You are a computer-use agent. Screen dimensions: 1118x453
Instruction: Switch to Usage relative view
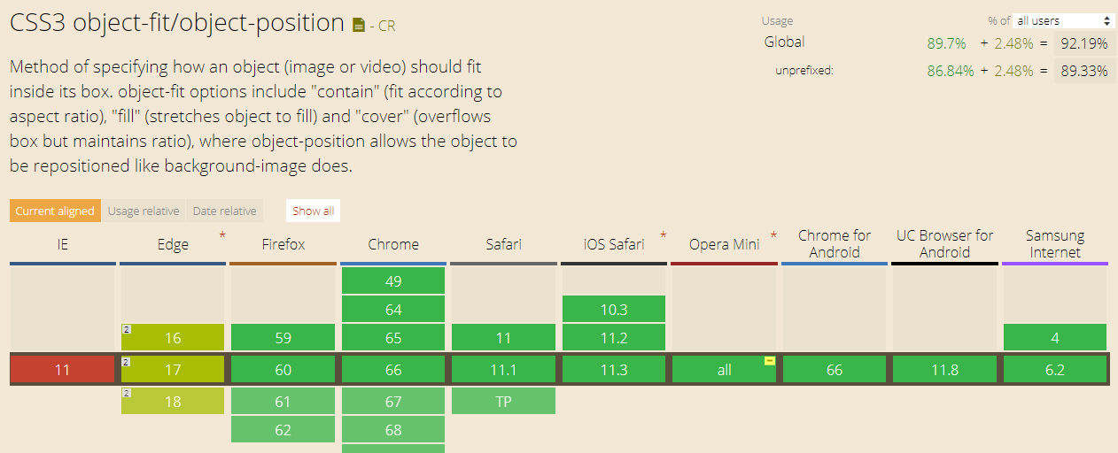coord(144,211)
